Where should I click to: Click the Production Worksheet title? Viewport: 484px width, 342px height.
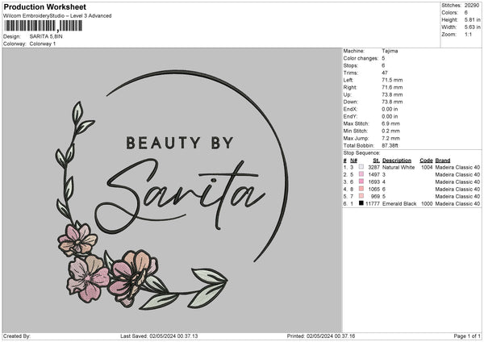(44, 6)
